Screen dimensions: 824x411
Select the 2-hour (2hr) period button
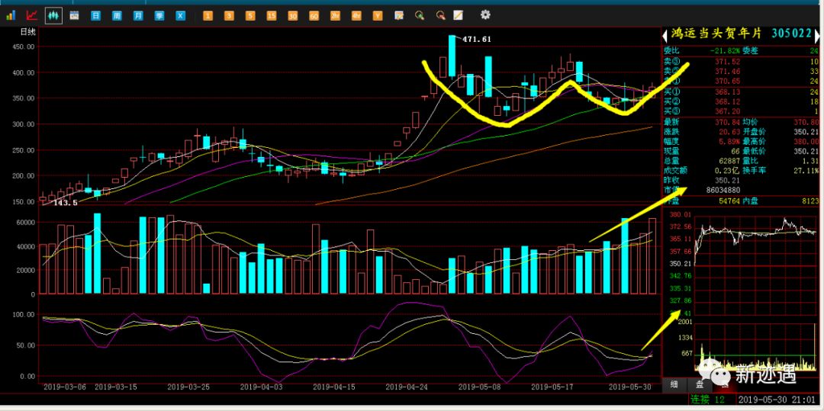[335, 16]
